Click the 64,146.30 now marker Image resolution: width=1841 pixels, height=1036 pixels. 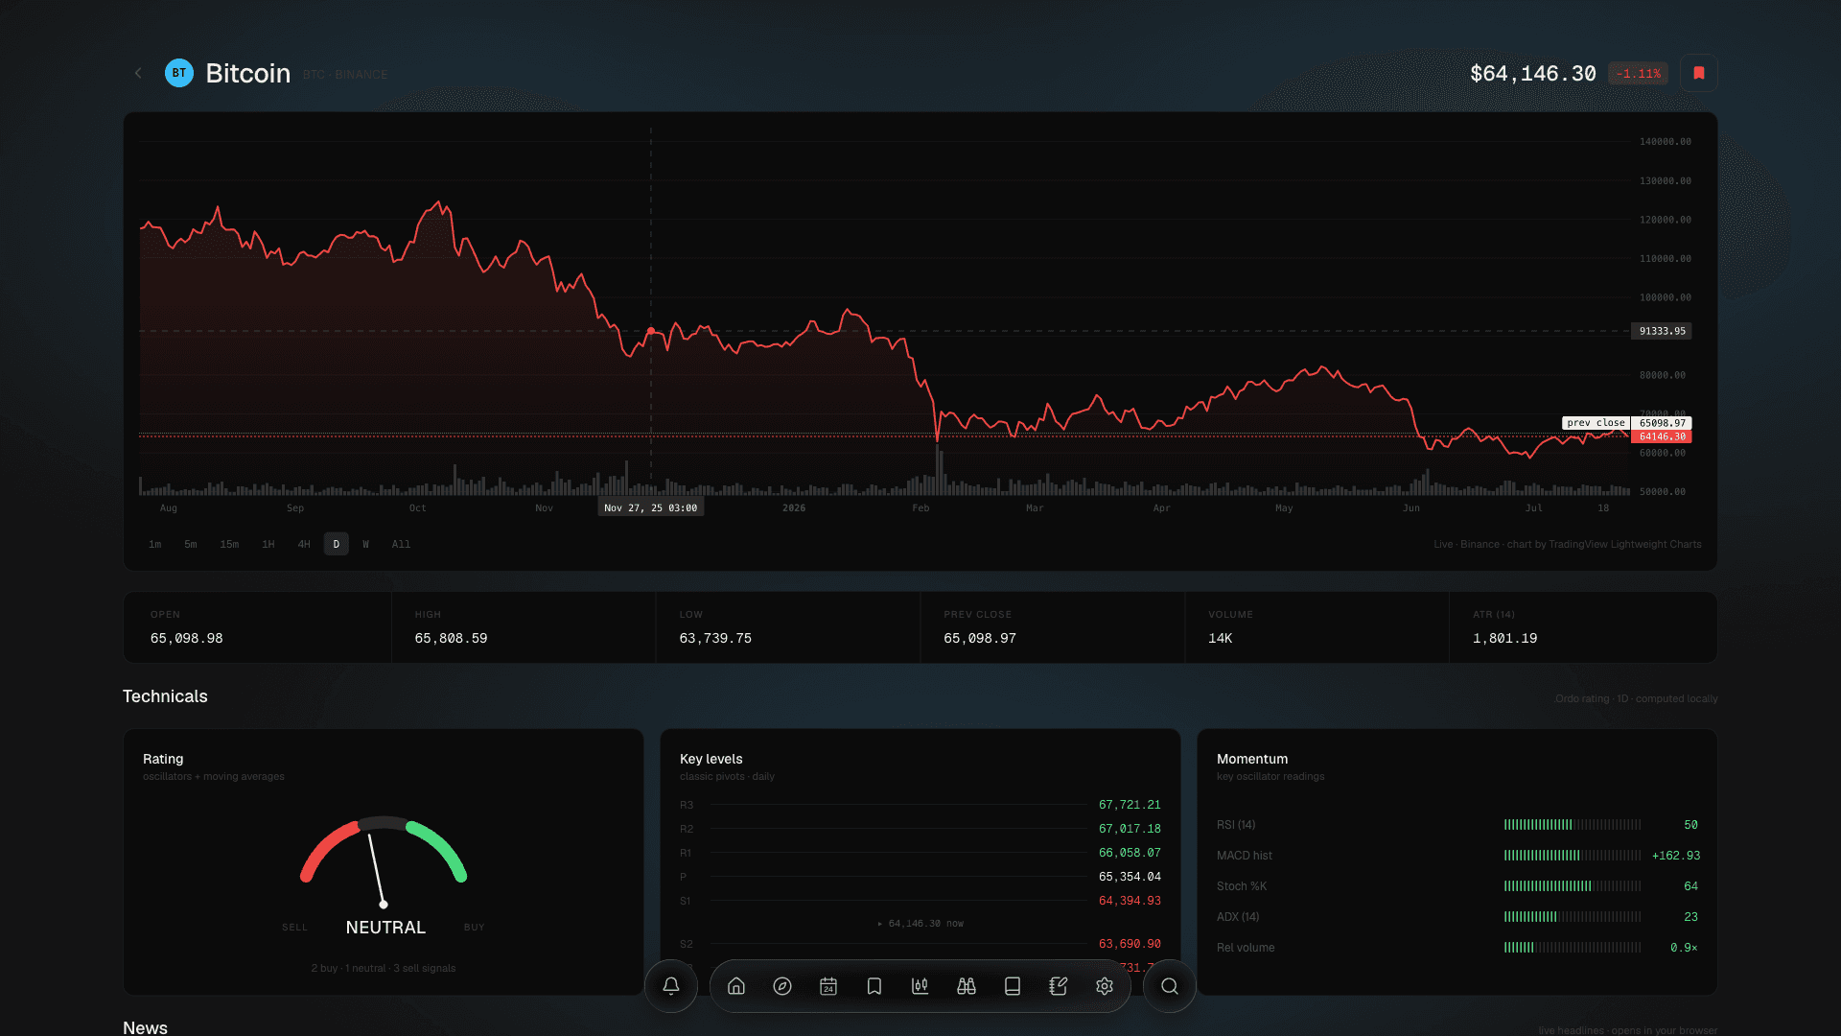920,924
